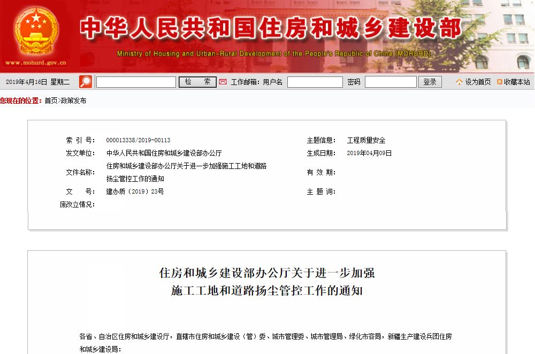Click the 文件名称 label
Image resolution: width=535 pixels, height=354 pixels.
click(81, 172)
